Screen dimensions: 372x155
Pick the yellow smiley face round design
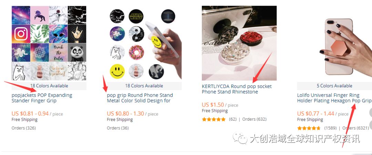[117, 71]
